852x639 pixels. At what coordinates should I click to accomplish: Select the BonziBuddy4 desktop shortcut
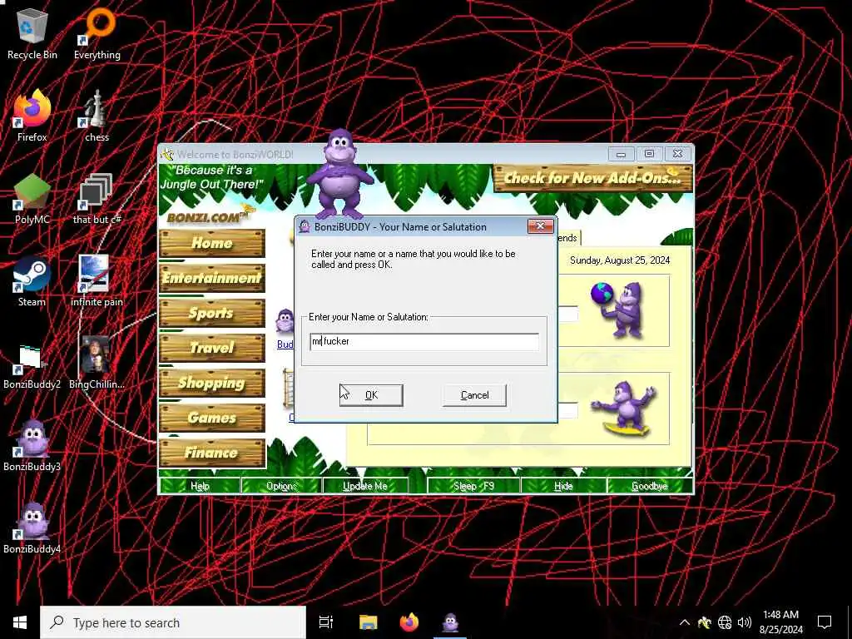coord(32,528)
